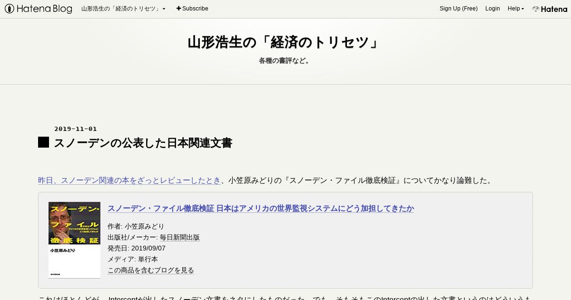The image size is (571, 300).
Task: Expand the blog name dropdown in top bar
Action: [123, 9]
